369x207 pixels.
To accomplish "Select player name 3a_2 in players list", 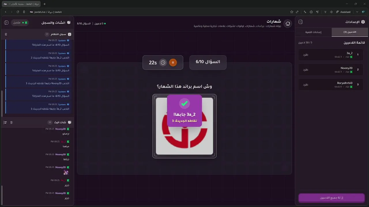I will point(349,53).
